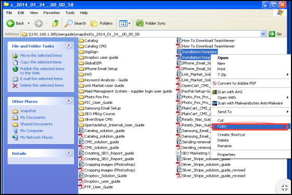Open the Help menu
The image size is (292, 195).
point(84,12)
